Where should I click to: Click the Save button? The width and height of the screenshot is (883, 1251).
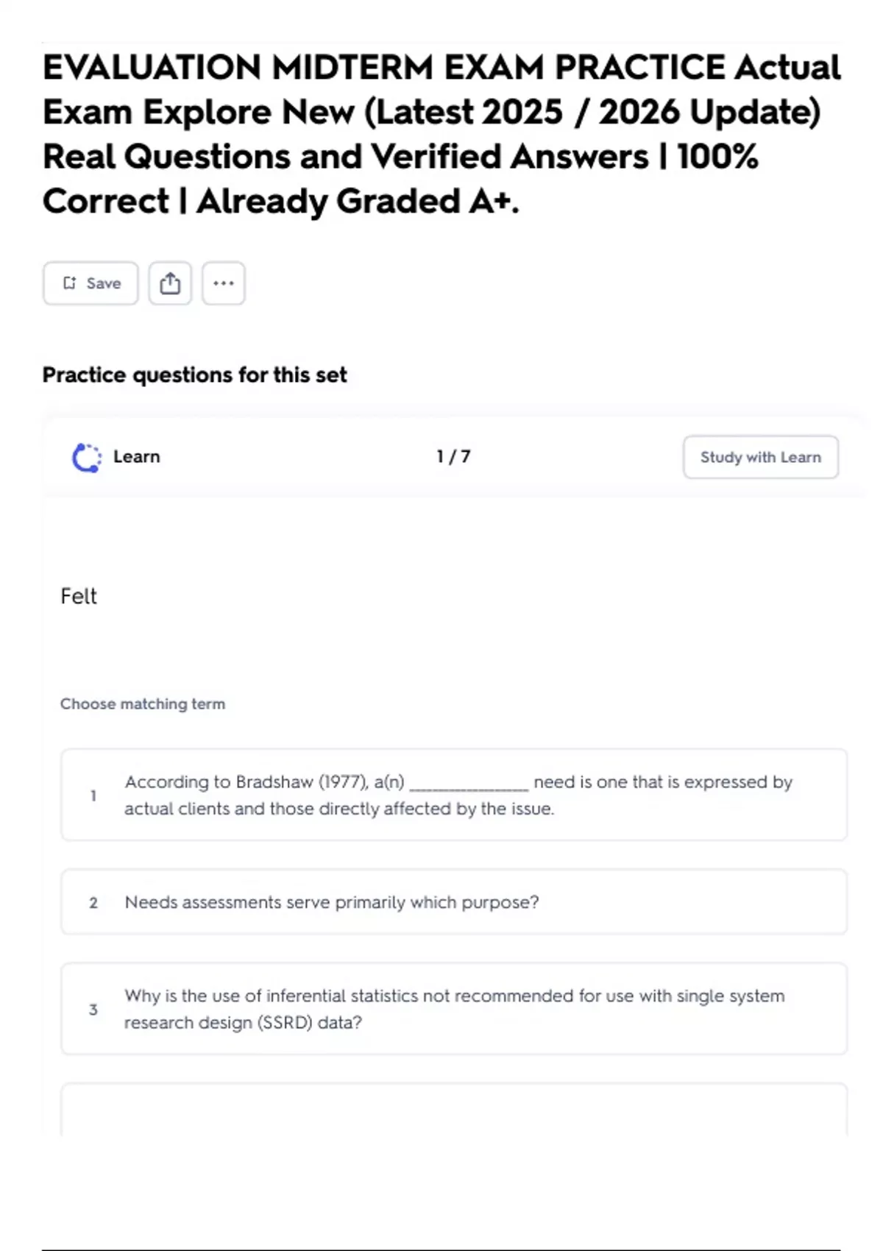tap(91, 283)
